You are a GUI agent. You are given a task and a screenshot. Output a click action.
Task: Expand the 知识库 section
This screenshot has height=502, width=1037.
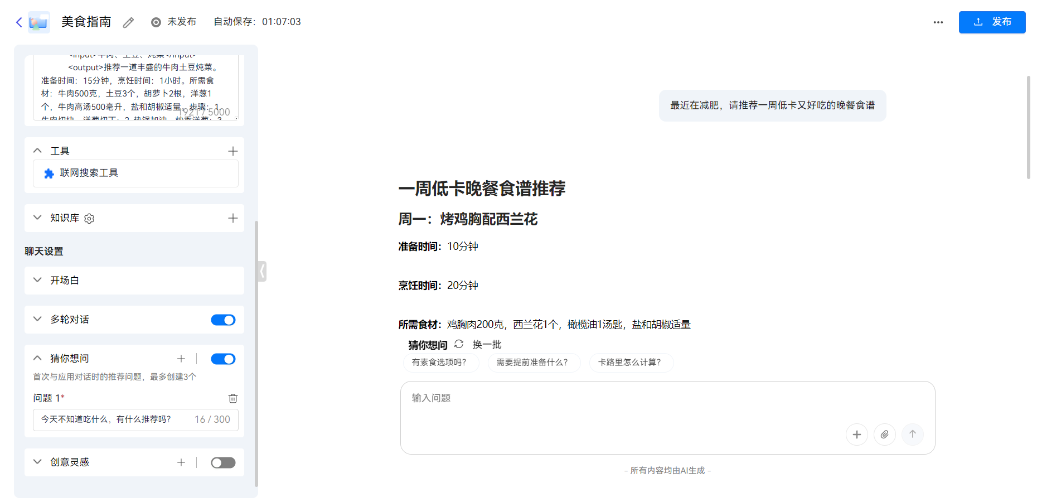(x=37, y=218)
